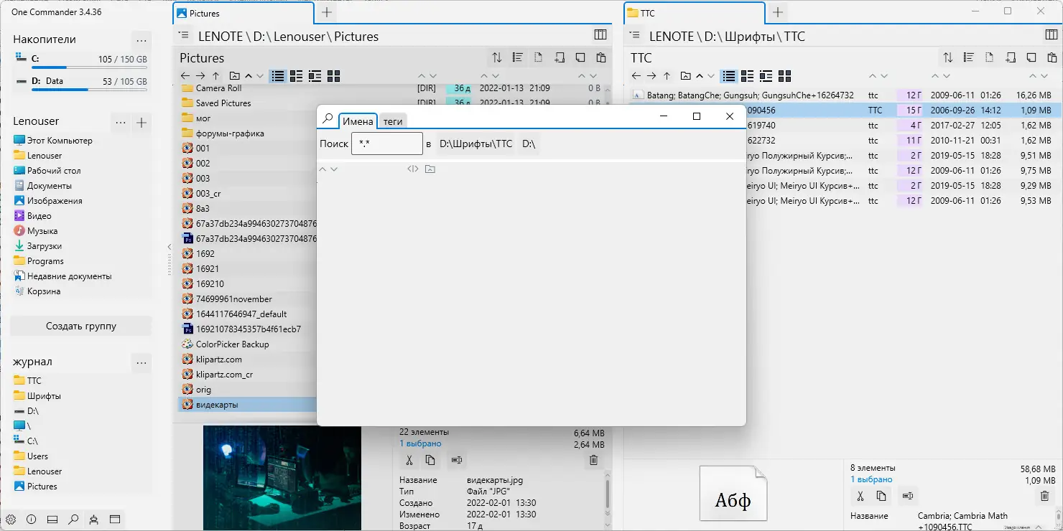Open path menu in Pictures pane
Viewport: 1063px width, 531px height.
click(184, 35)
